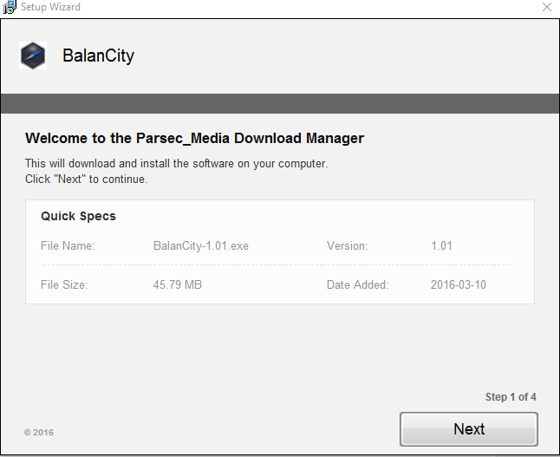Click the Setup Wizard installer icon in title bar

pyautogui.click(x=9, y=7)
